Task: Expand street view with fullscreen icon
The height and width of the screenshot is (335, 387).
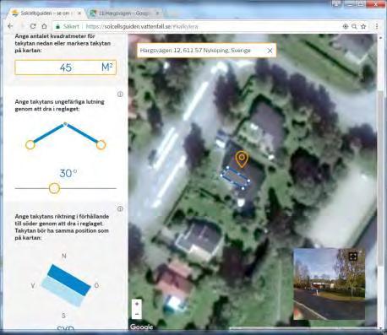Action: click(353, 257)
